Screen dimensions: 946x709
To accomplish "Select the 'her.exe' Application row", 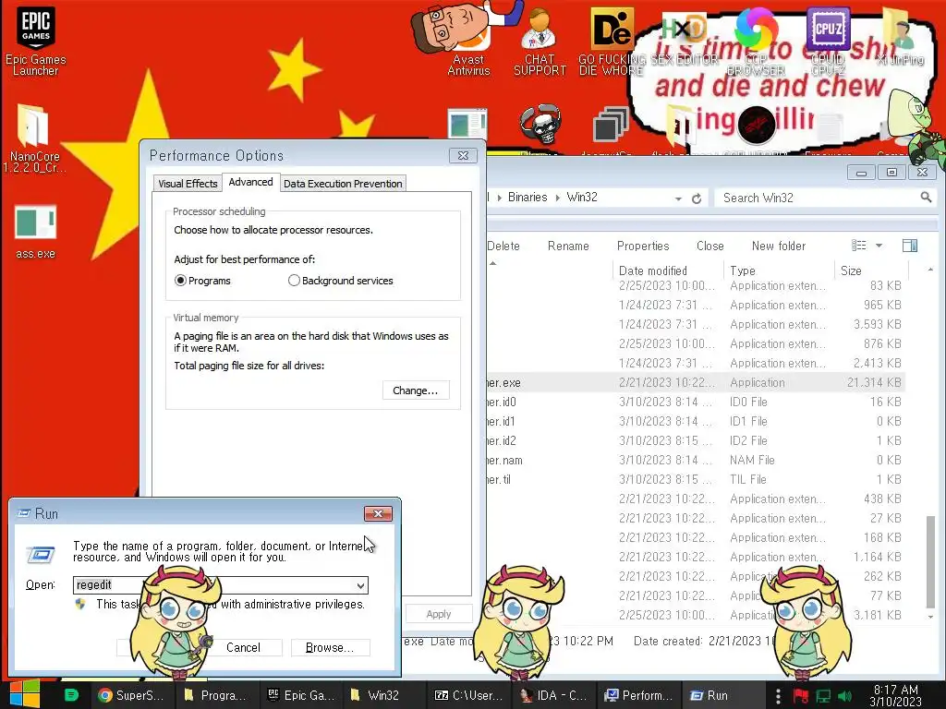I will (x=696, y=382).
